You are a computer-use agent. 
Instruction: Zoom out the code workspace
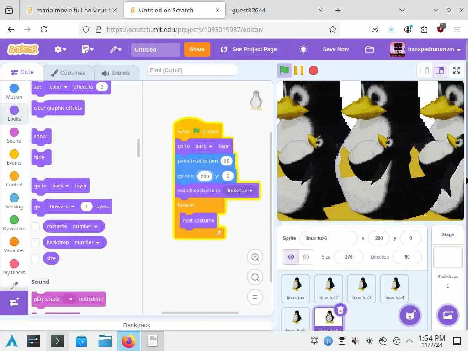pyautogui.click(x=255, y=277)
